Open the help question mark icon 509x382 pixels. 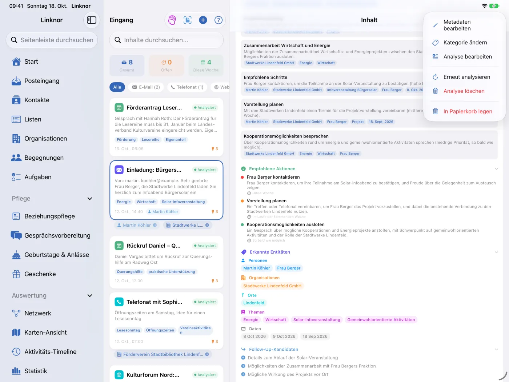pos(219,20)
